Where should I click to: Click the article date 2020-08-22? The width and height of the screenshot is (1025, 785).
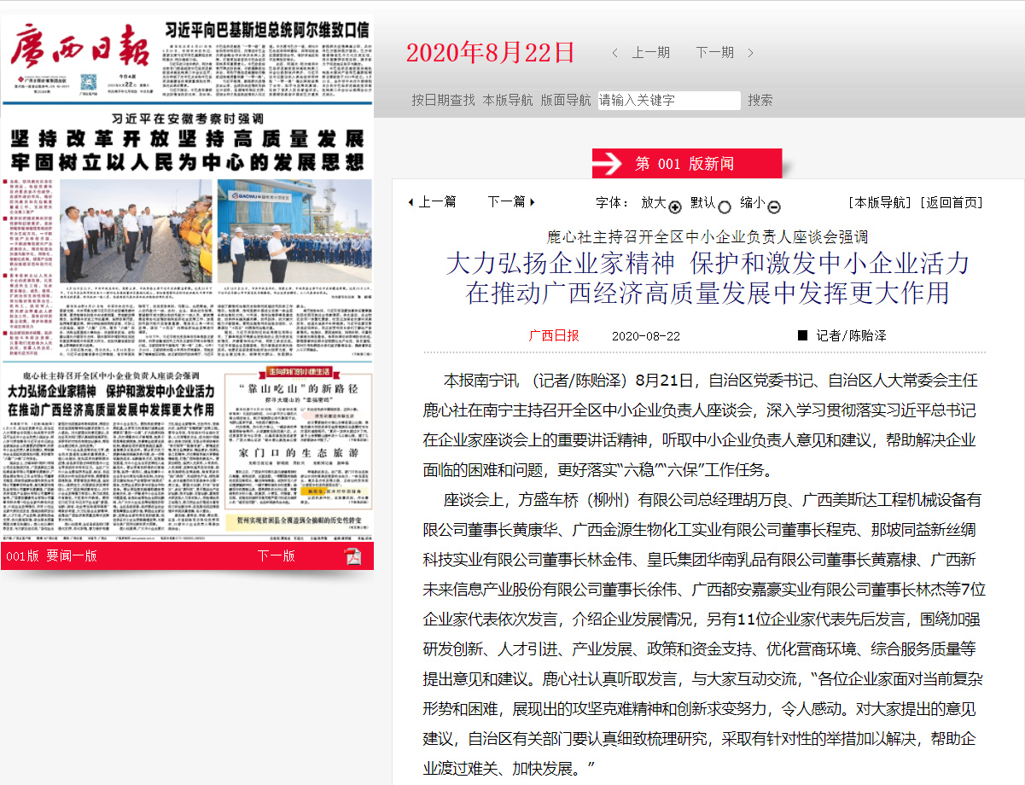pos(646,336)
